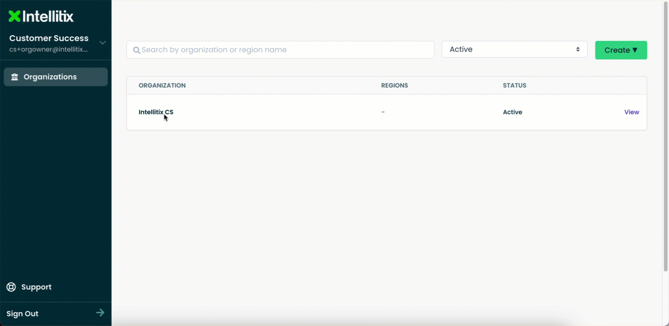669x326 pixels.
Task: Open the Support menu item label
Action: tap(36, 287)
